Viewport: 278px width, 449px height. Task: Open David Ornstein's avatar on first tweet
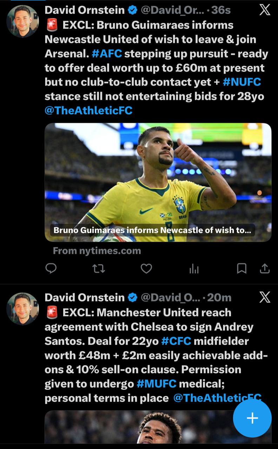[x=22, y=21]
